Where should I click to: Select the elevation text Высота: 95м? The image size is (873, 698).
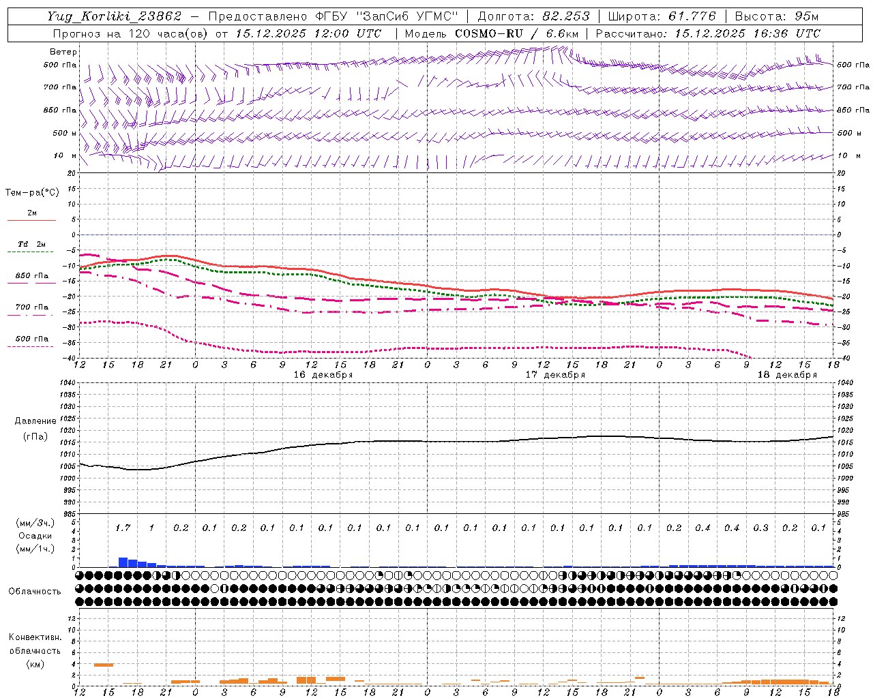click(777, 16)
